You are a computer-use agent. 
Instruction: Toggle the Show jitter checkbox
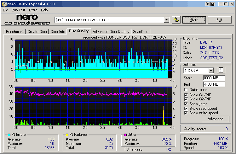coord(186,104)
